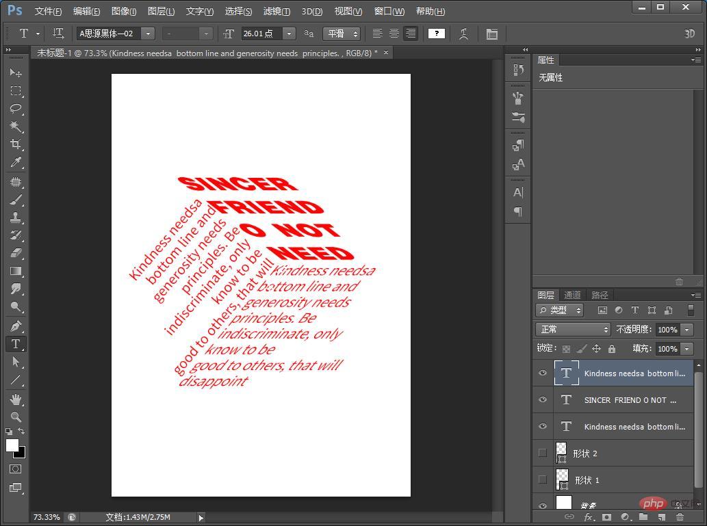Select the Magic Wand tool
Viewport: 707px width, 526px height.
(16, 127)
